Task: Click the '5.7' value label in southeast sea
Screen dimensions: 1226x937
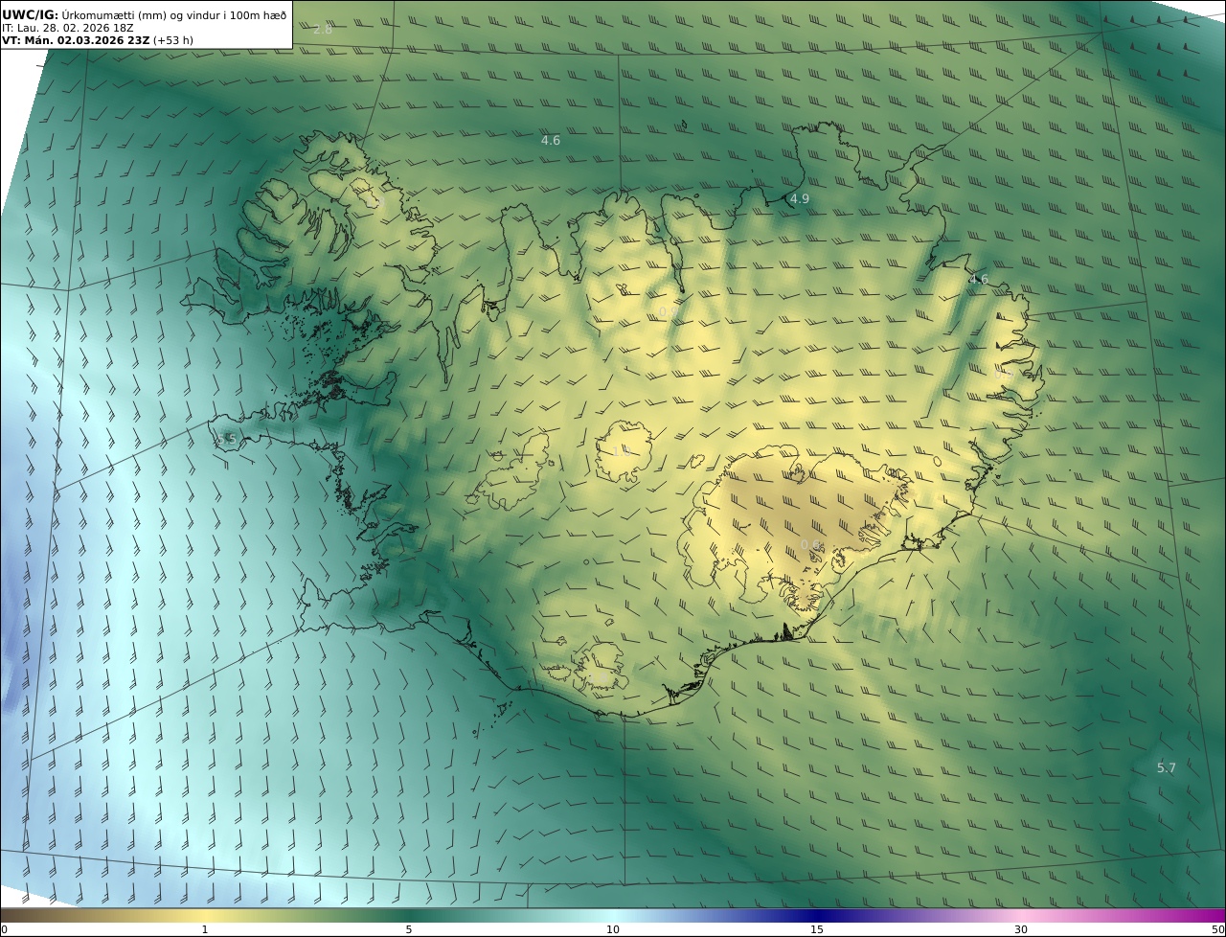Action: pyautogui.click(x=1167, y=768)
